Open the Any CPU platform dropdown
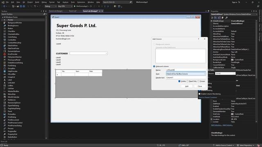This screenshot has width=262, height=147. [x=65, y=6]
